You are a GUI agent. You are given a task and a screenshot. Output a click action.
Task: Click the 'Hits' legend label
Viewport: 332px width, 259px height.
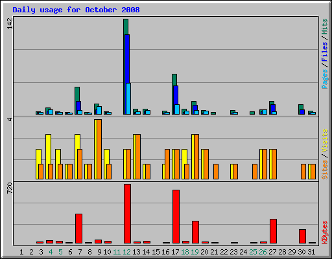[x=324, y=27]
